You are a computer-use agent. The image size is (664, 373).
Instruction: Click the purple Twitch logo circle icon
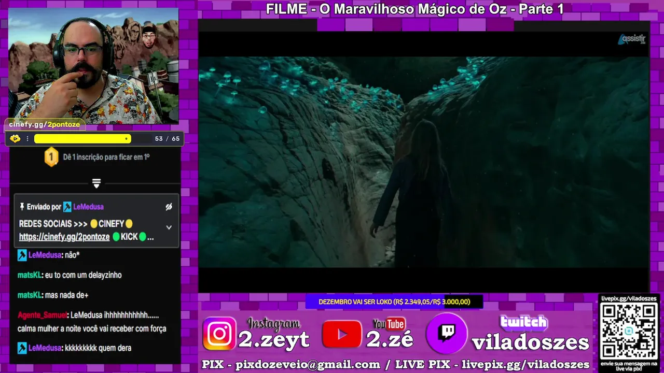(x=447, y=333)
